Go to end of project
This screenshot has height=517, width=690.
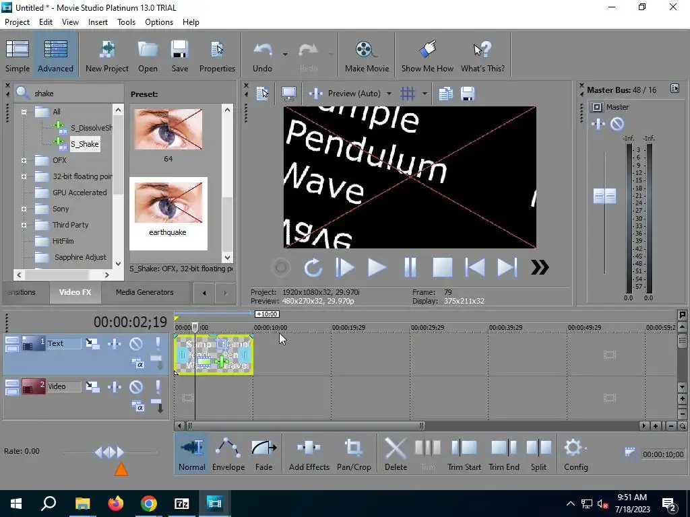click(x=507, y=267)
